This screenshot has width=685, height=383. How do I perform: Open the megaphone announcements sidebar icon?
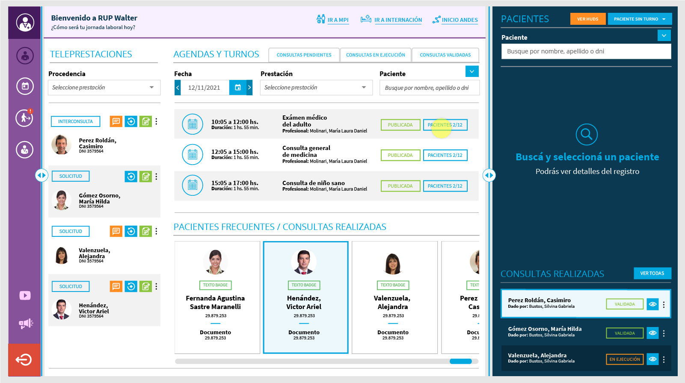(26, 324)
